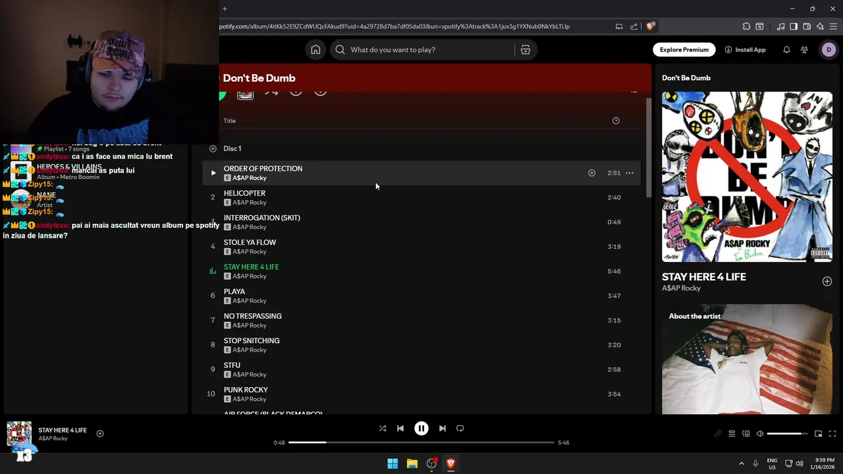The height and width of the screenshot is (474, 843).
Task: Select the HELICOPTER track row
Action: click(421, 197)
